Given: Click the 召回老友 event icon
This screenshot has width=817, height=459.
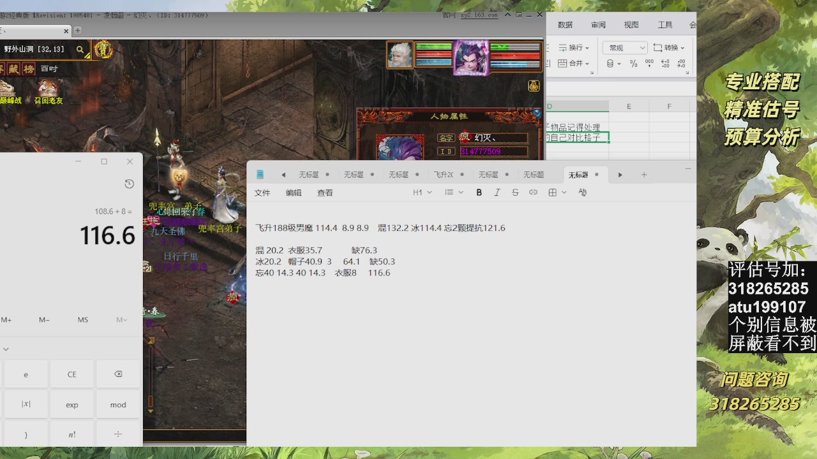Looking at the screenshot, I should coord(48,92).
